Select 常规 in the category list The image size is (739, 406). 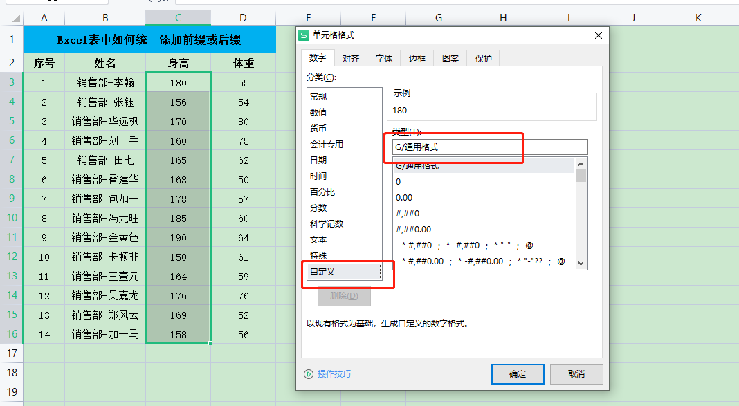coord(344,96)
